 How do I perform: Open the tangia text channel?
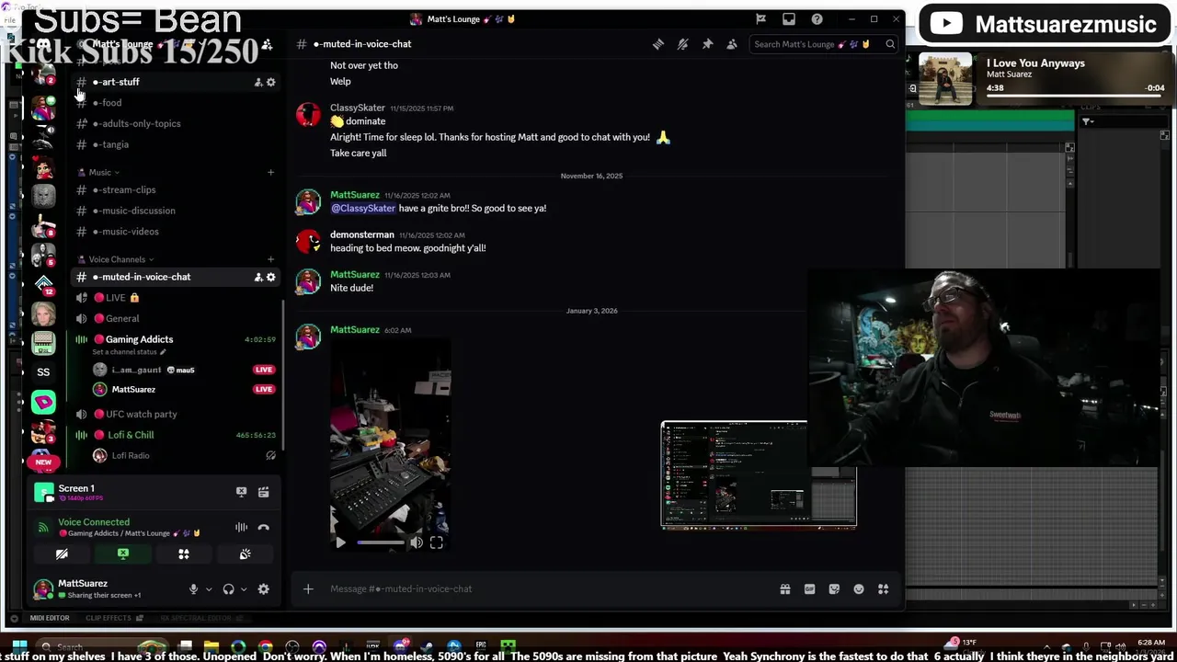point(175,144)
